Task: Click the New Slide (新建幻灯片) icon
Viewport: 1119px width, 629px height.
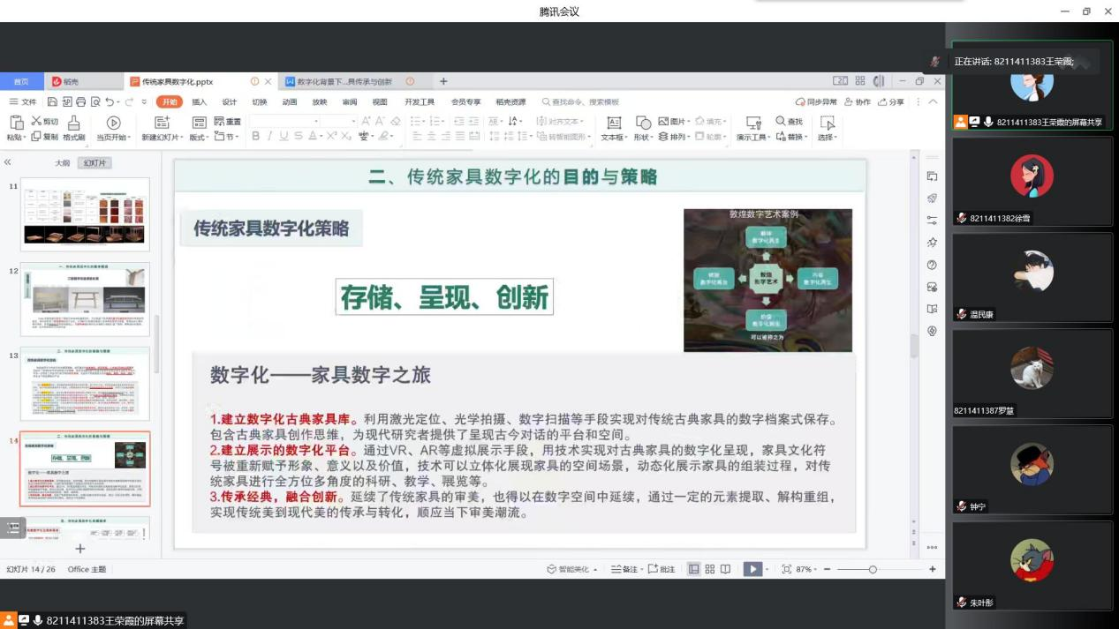Action: coord(162,123)
